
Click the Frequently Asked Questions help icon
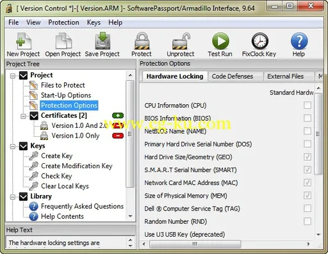[x=34, y=206]
